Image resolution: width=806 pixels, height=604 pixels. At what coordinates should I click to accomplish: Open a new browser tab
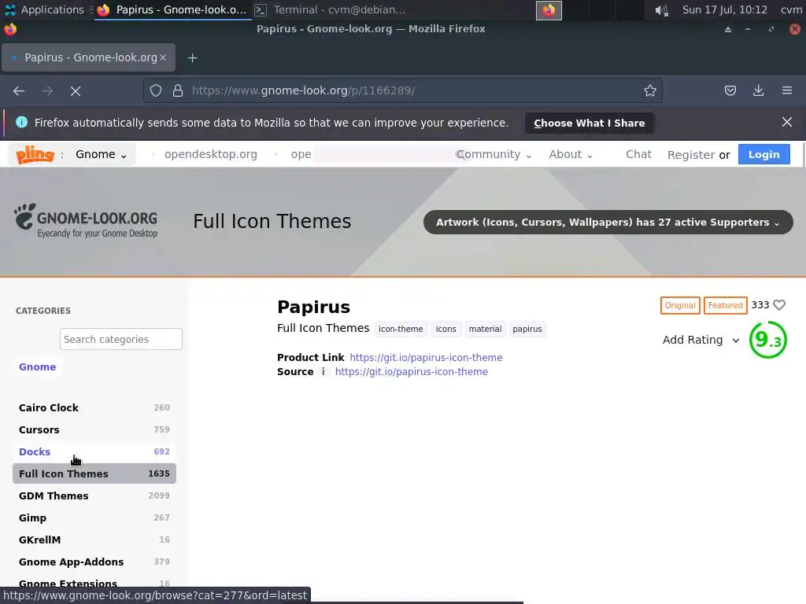click(x=192, y=58)
